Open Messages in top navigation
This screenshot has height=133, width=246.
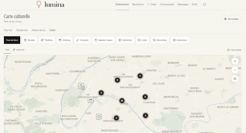(x=183, y=4)
